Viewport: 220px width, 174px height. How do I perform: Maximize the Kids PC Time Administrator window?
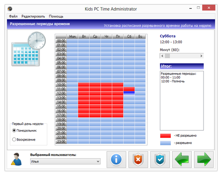point(198,8)
